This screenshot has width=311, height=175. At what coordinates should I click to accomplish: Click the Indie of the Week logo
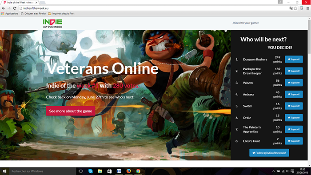pyautogui.click(x=52, y=23)
